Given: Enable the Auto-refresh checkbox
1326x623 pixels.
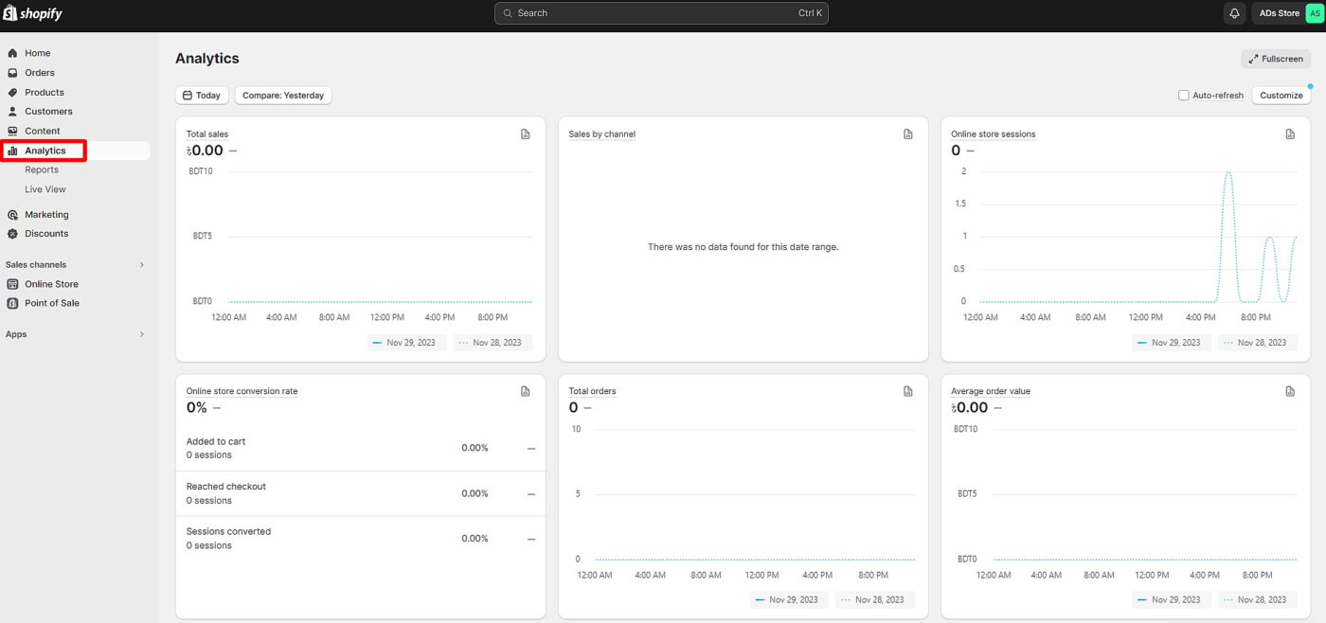Looking at the screenshot, I should [x=1183, y=96].
